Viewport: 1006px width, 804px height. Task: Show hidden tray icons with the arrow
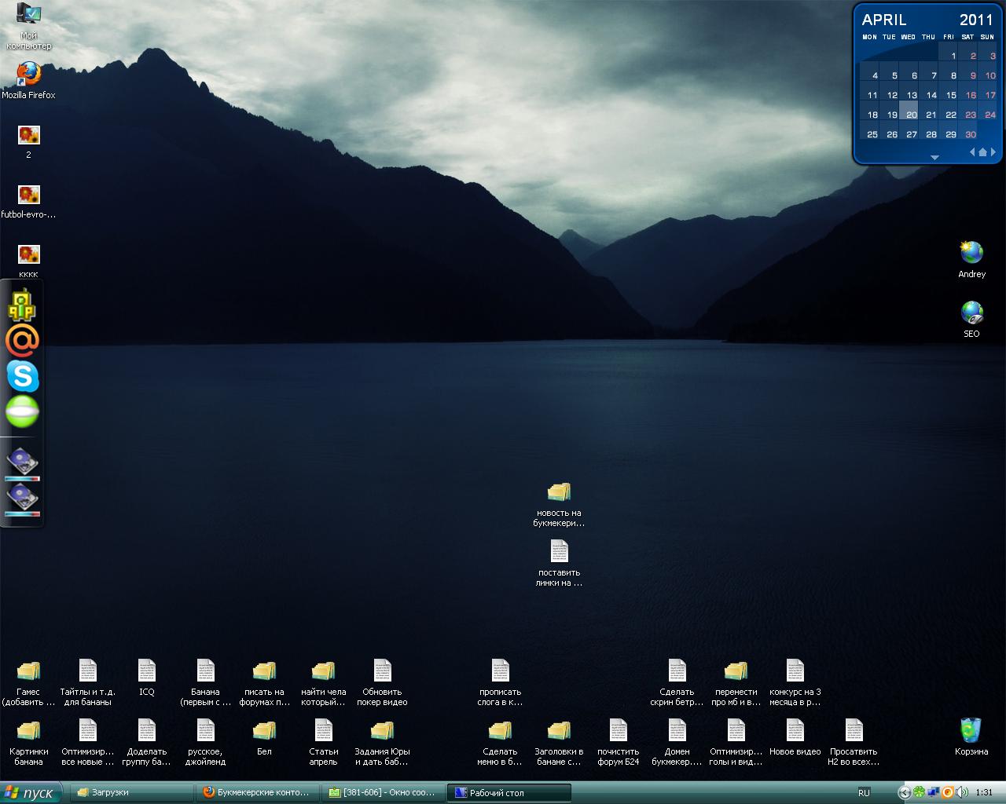pos(904,792)
